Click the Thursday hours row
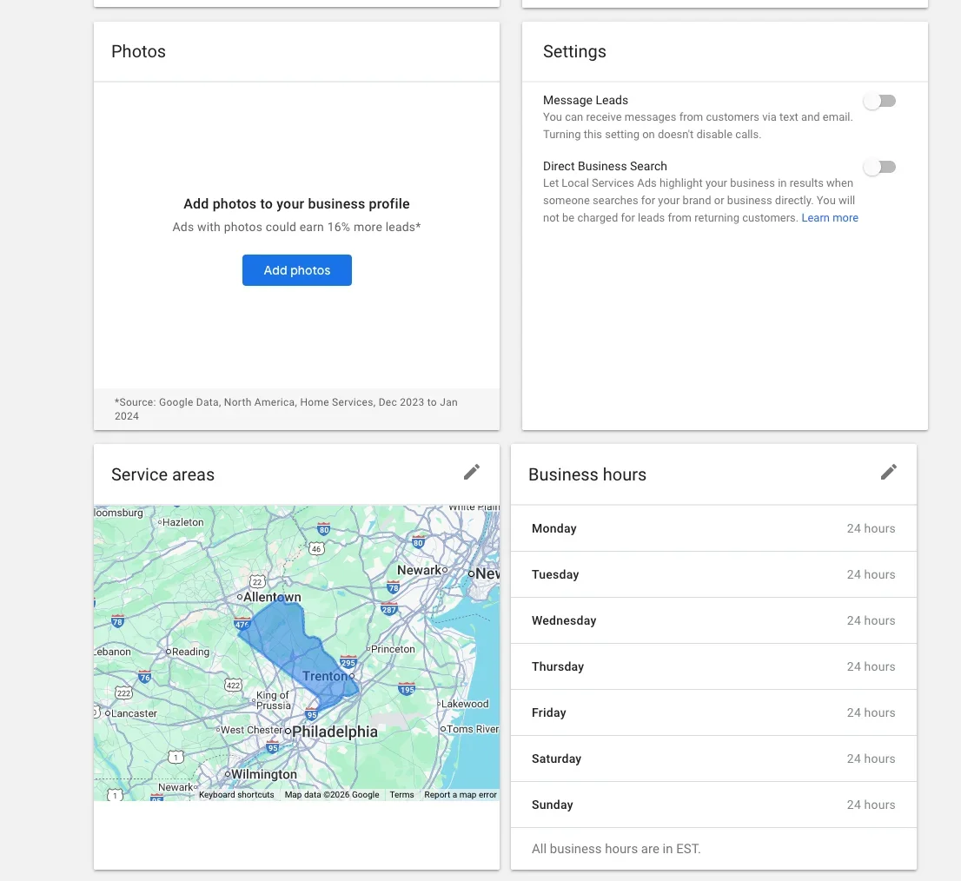This screenshot has height=881, width=961. point(712,666)
